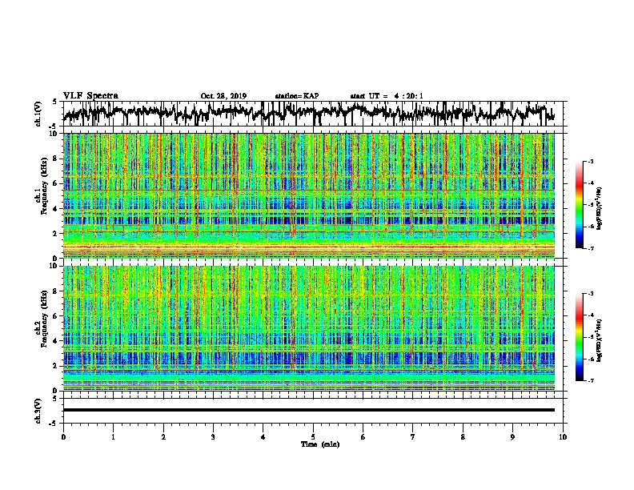The height and width of the screenshot is (490, 634).
Task: Click the ch.2 colorbar log(PSD) label
Action: 600,340
